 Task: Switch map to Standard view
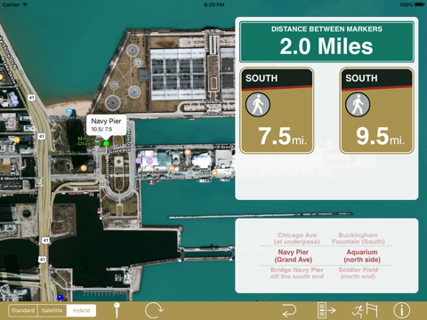click(x=23, y=310)
